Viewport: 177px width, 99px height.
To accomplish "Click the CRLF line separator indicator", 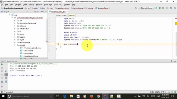I will pos(157,92).
